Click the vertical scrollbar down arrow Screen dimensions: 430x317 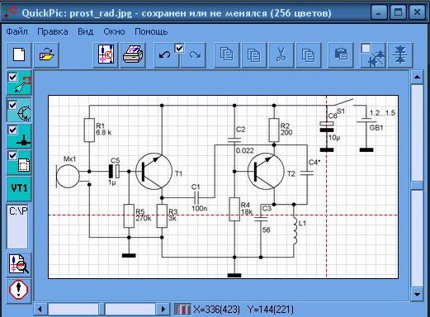click(417, 295)
